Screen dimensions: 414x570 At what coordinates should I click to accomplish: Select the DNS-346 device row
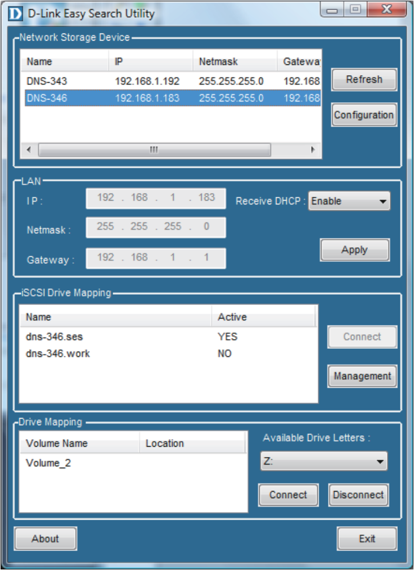tap(173, 98)
